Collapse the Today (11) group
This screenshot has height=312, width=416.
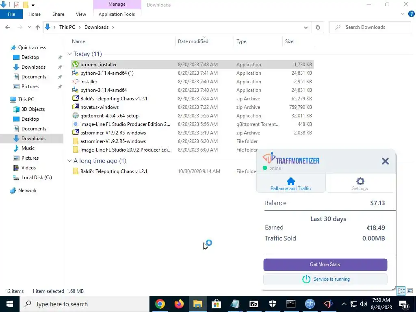[x=69, y=54]
